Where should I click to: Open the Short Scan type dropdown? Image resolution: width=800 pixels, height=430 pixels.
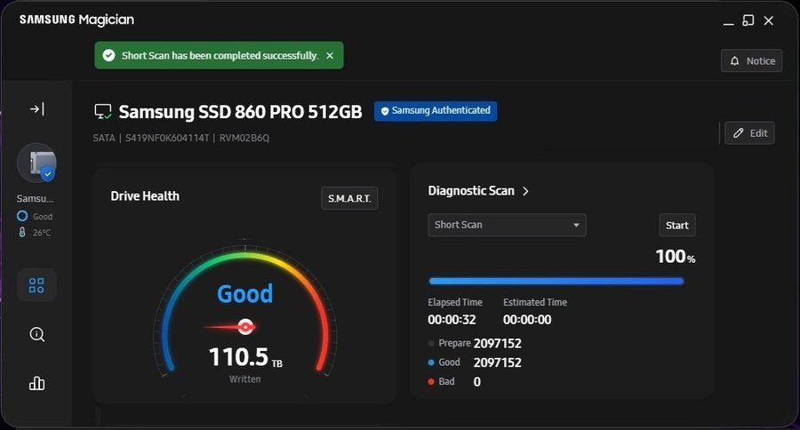coord(506,225)
